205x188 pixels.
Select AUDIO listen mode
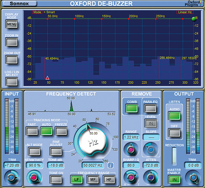click(x=174, y=116)
